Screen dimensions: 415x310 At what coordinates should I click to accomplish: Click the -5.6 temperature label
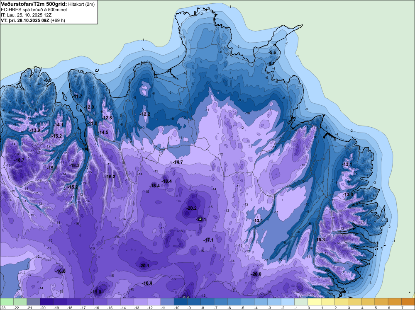272,52
